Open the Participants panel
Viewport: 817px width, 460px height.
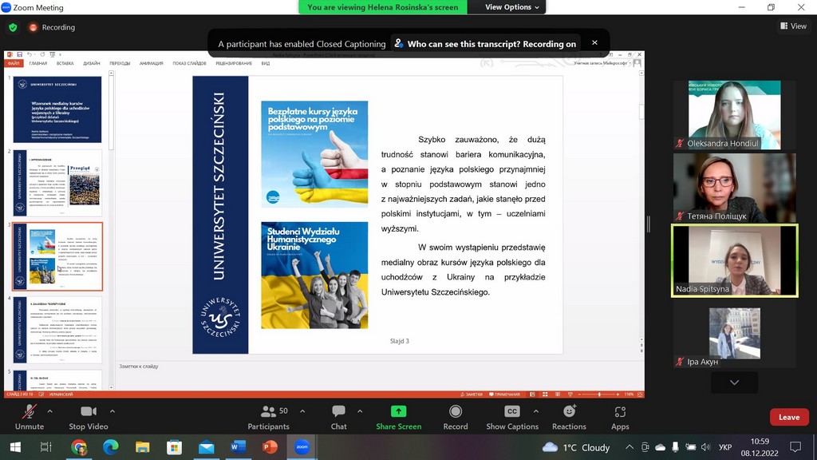pos(268,416)
